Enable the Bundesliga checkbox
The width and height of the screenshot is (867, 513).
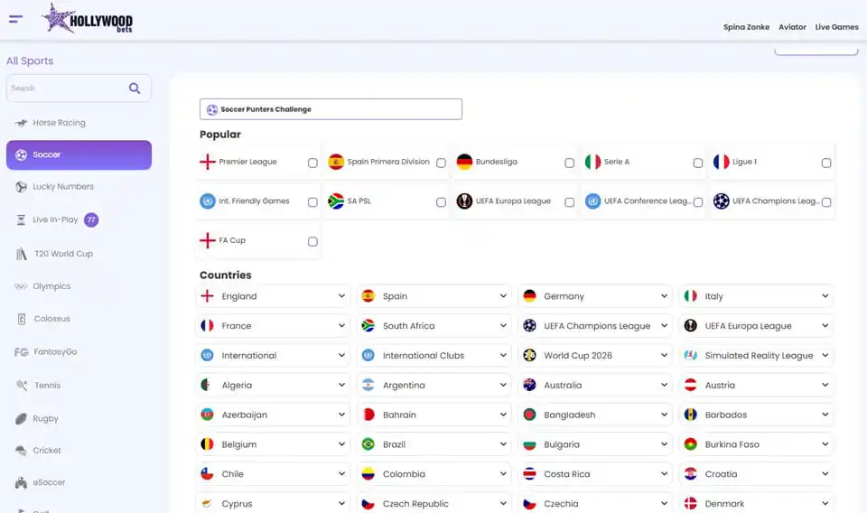pos(569,163)
